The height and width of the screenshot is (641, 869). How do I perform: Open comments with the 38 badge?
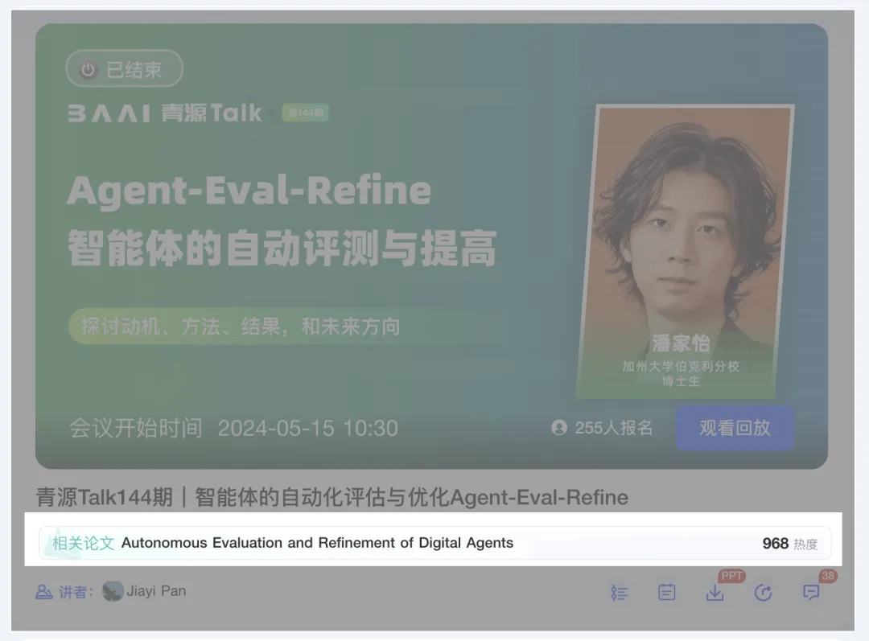point(811,593)
